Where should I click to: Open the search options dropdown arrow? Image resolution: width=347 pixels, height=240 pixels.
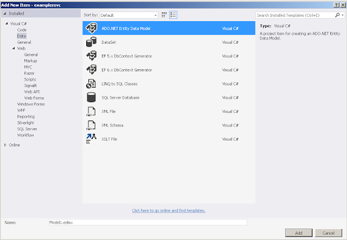coord(343,15)
